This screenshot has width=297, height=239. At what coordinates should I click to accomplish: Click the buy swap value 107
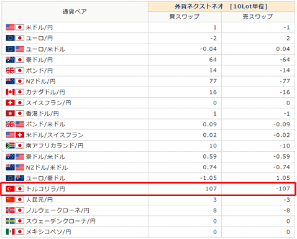coord(211,189)
